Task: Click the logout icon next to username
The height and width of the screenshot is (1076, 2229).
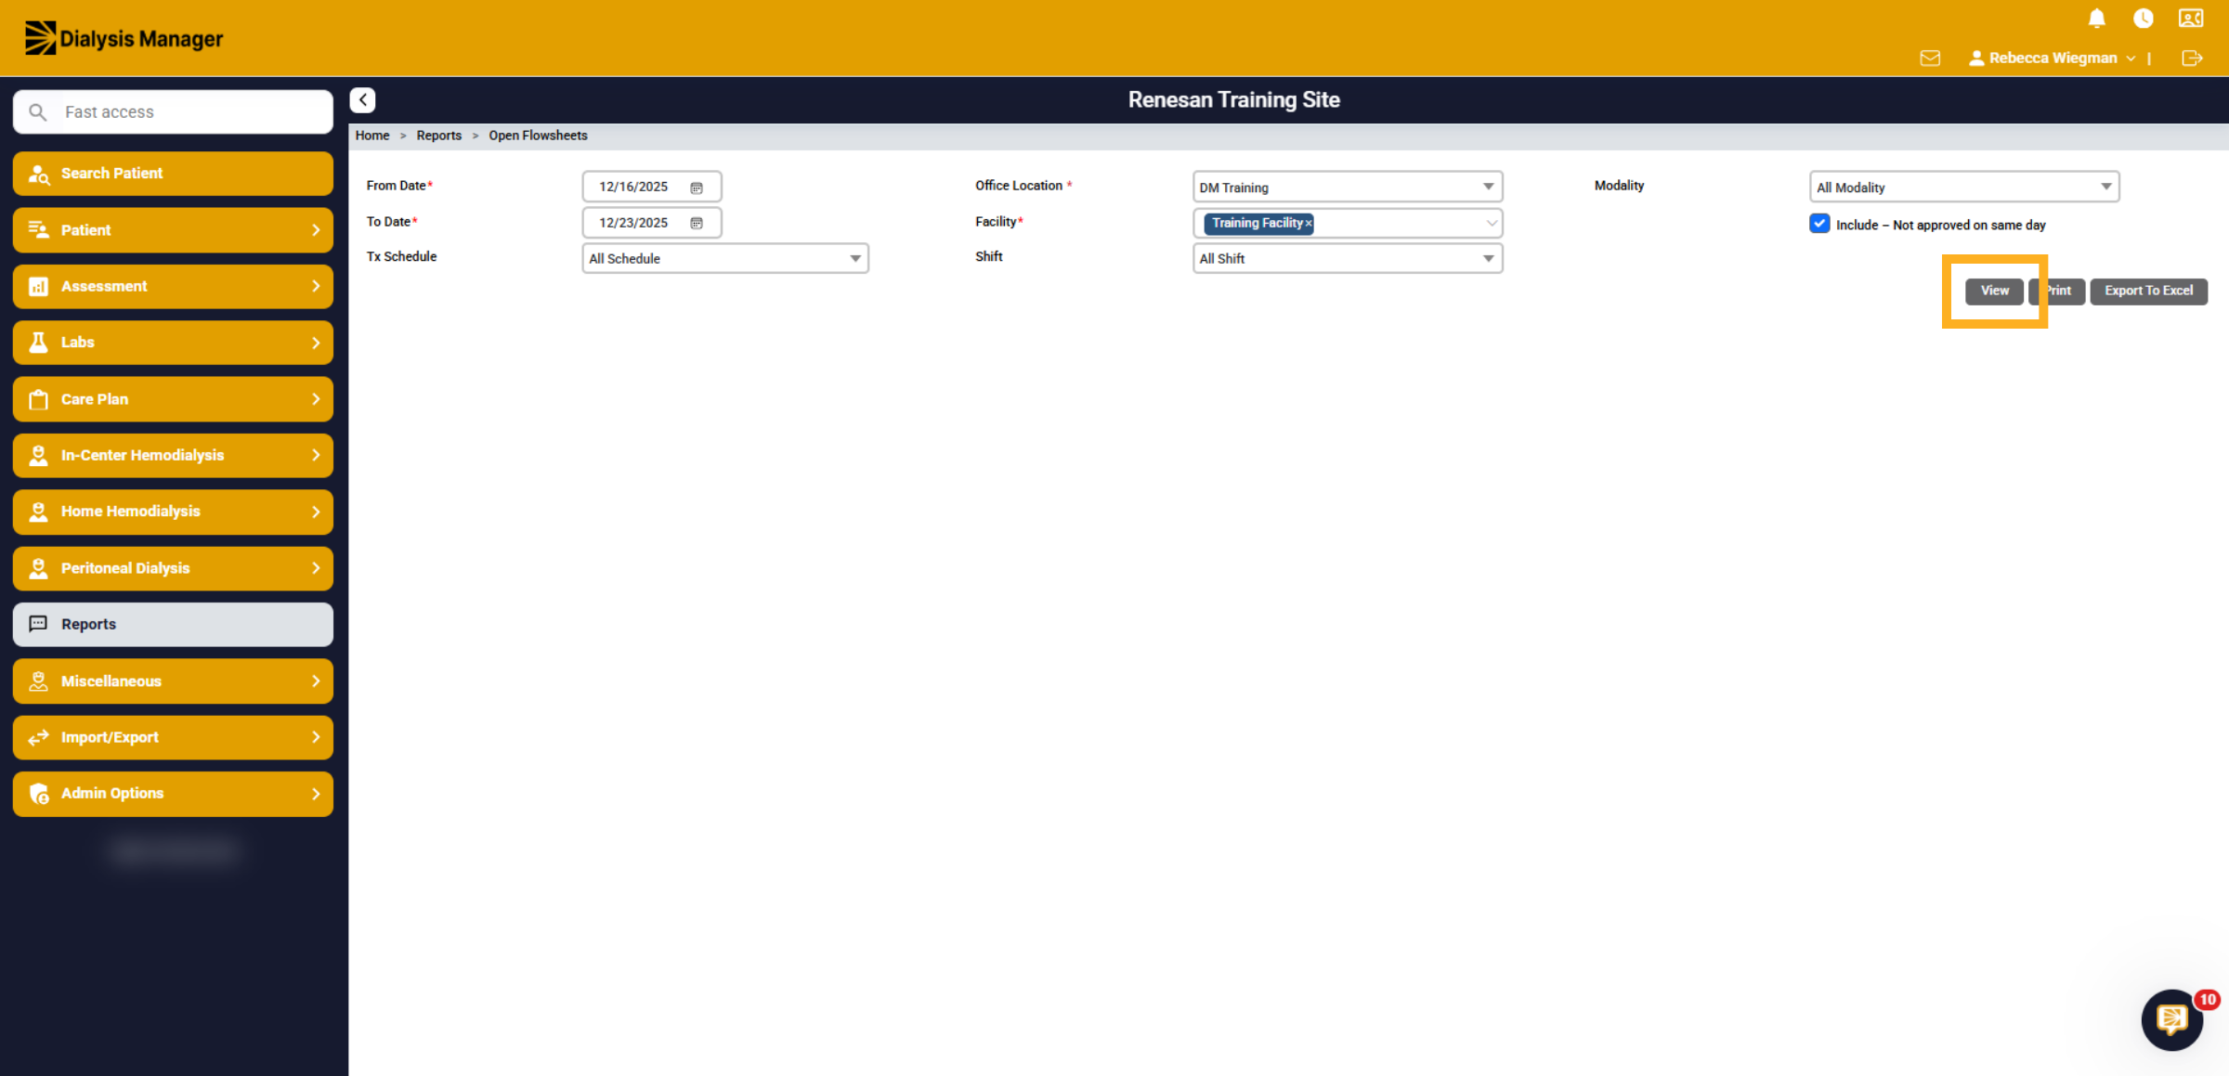Action: point(2192,58)
